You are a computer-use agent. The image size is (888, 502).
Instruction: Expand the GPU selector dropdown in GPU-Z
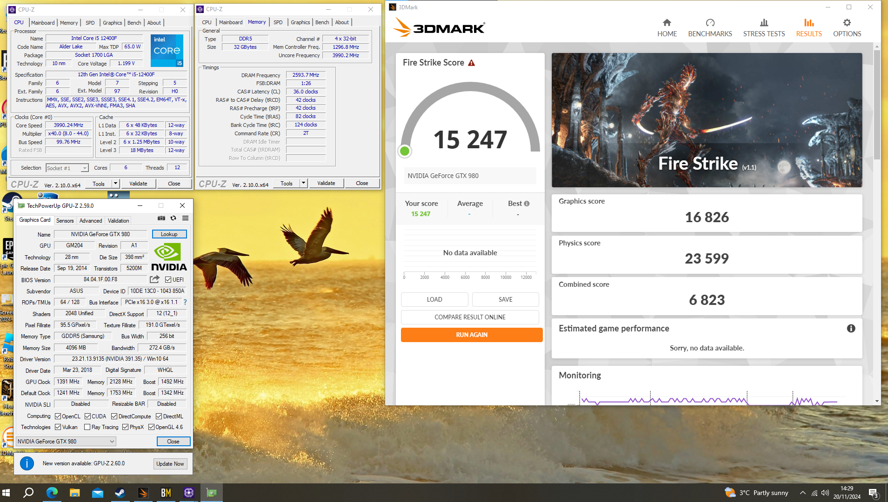pos(112,442)
